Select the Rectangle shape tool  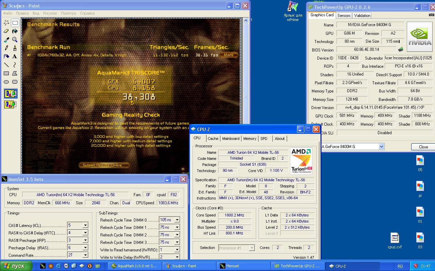[6, 73]
